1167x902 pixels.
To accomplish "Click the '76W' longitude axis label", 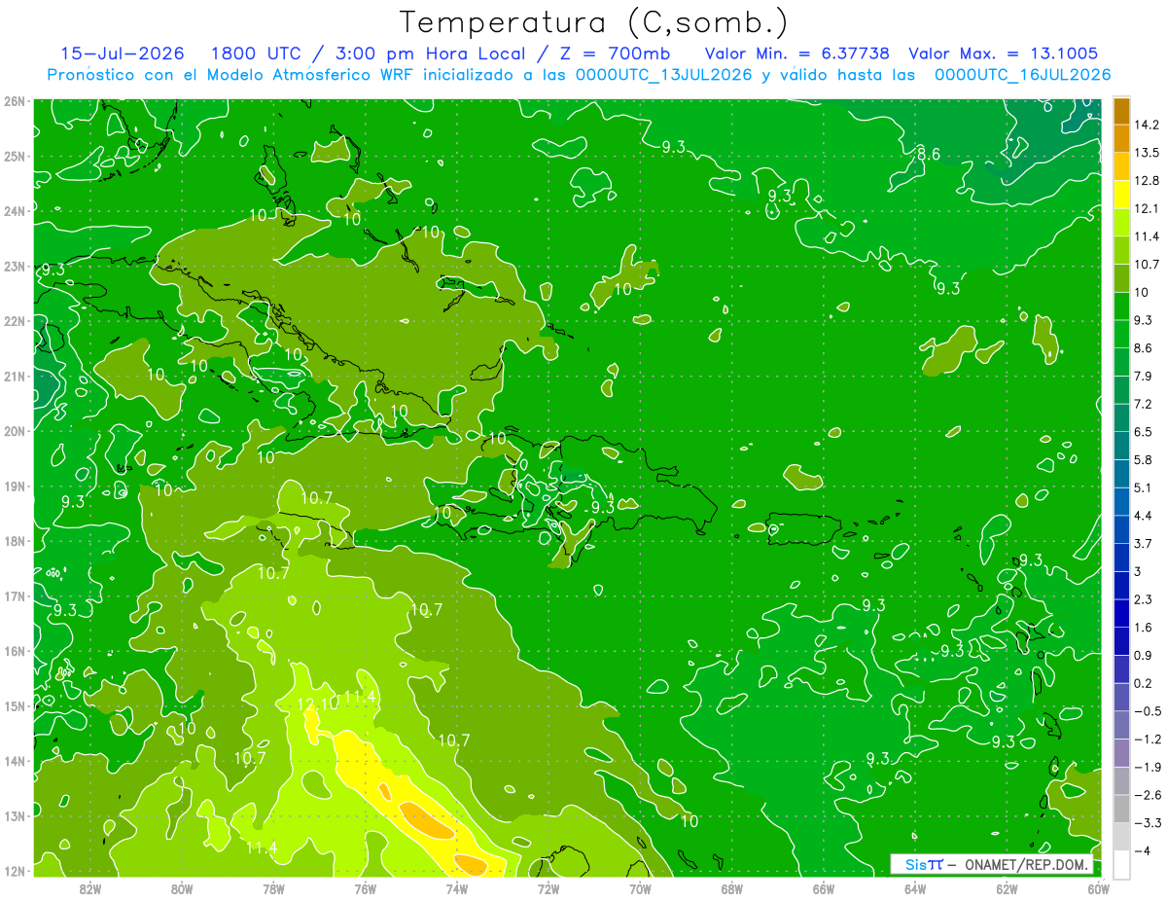I will coord(366,887).
